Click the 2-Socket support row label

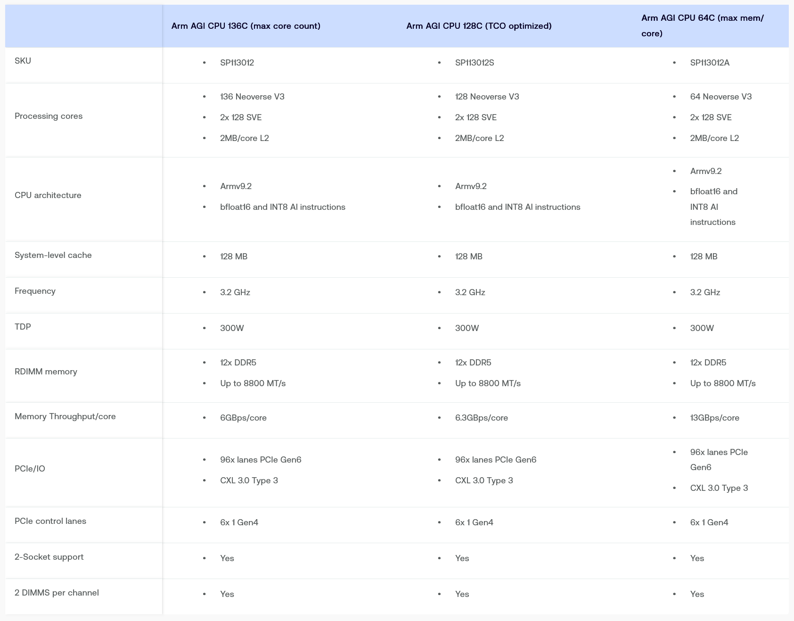[49, 557]
